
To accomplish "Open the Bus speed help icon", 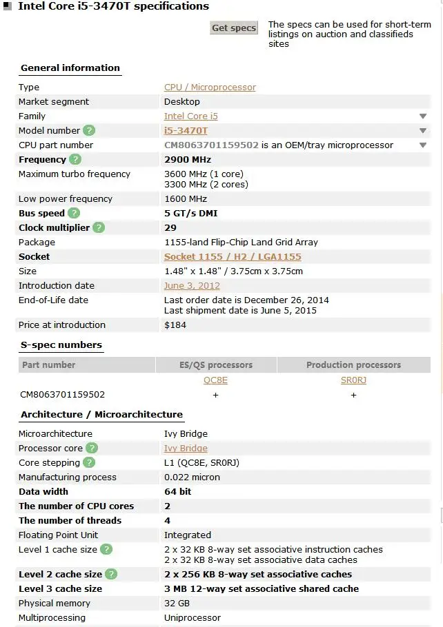I will pyautogui.click(x=74, y=213).
